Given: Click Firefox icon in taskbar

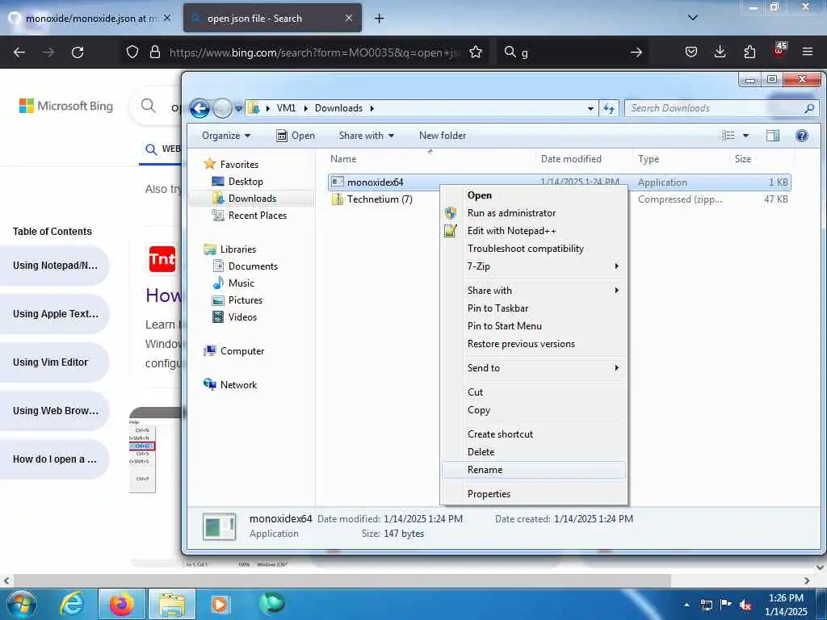Looking at the screenshot, I should pyautogui.click(x=121, y=604).
